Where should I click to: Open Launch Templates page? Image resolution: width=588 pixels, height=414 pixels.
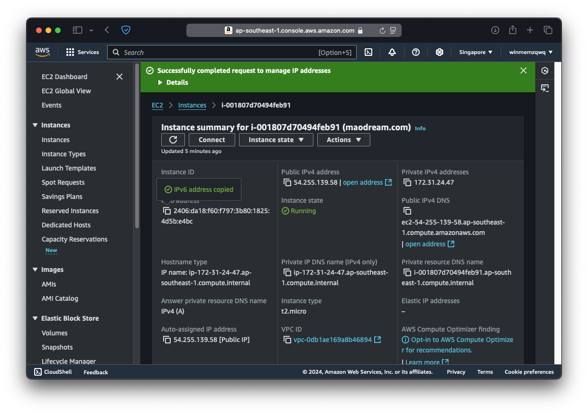[69, 168]
